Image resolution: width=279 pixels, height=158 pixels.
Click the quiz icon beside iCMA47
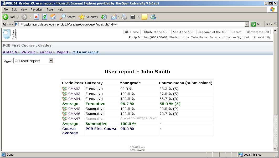pos(64,119)
